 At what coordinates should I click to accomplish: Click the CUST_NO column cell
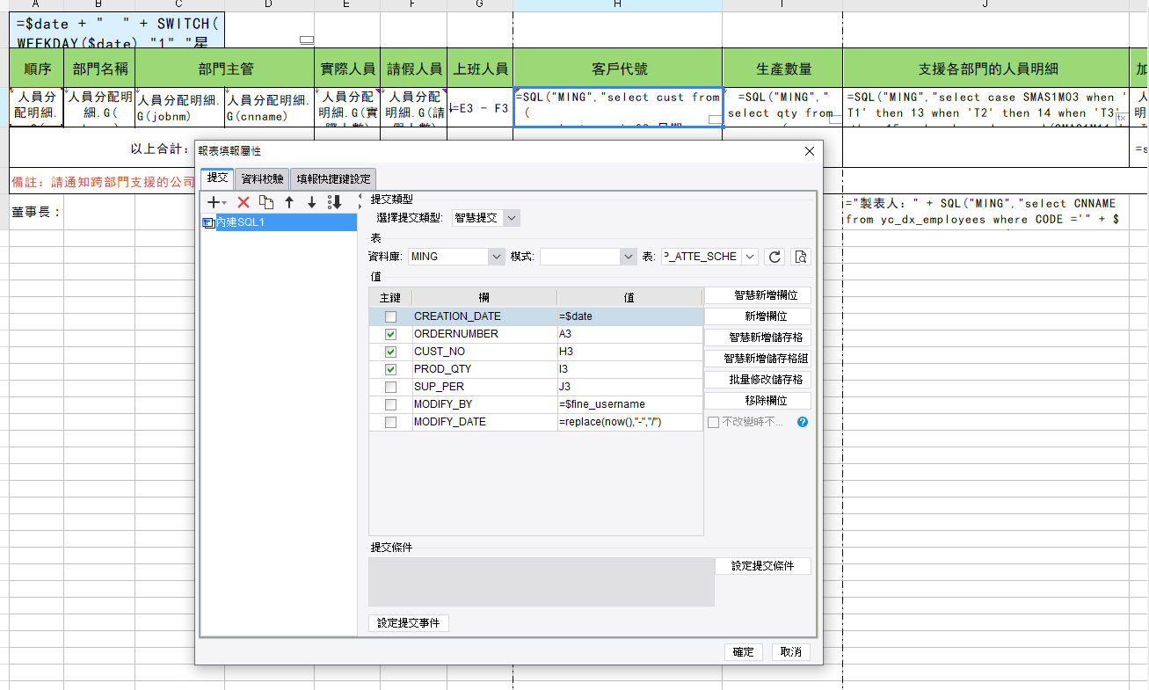pyautogui.click(x=484, y=352)
